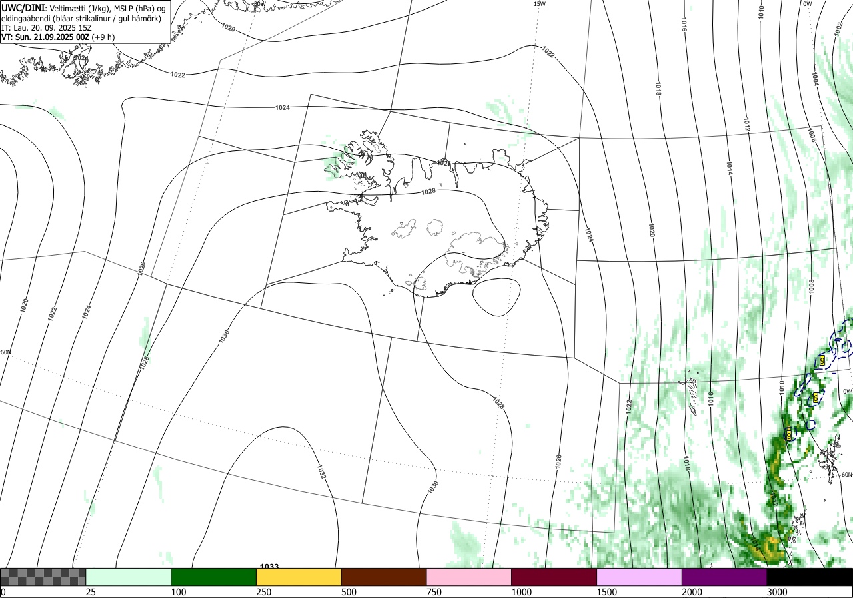The width and height of the screenshot is (853, 598).
Task: Select the 1006 isobar label
Action: tap(811, 135)
